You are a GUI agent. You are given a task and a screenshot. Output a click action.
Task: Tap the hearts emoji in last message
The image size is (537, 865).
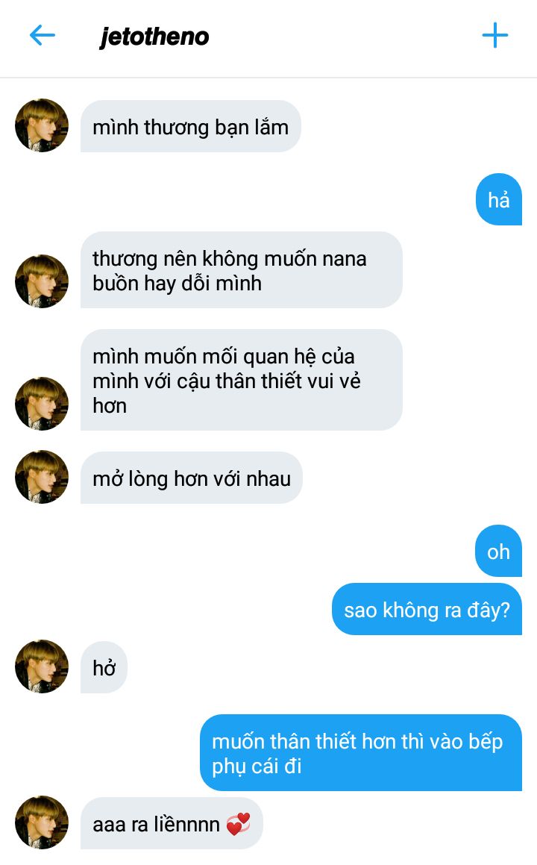[238, 824]
